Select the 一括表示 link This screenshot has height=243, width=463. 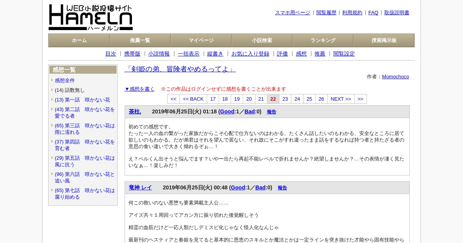(x=189, y=54)
